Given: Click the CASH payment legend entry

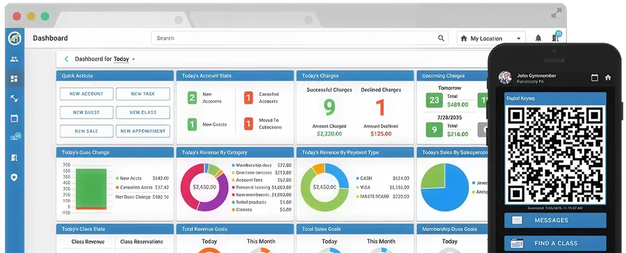Looking at the screenshot, I should click(x=382, y=178).
